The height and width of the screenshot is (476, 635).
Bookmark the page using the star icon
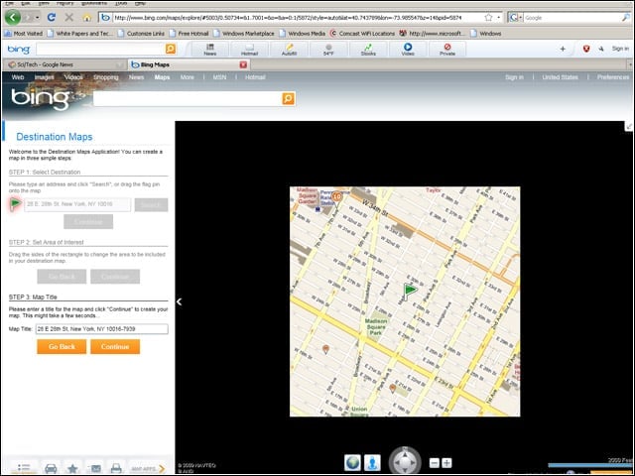pyautogui.click(x=488, y=18)
